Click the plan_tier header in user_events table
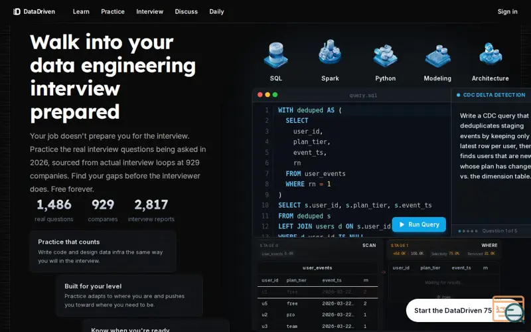The width and height of the screenshot is (531, 332). 296,280
